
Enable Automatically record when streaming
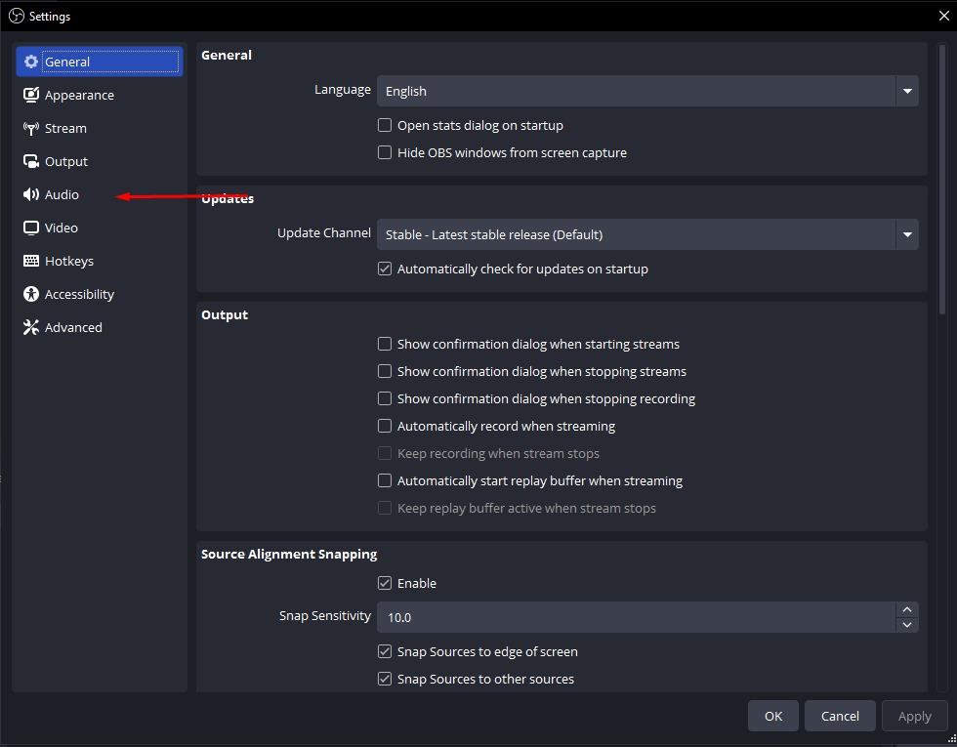click(x=385, y=426)
